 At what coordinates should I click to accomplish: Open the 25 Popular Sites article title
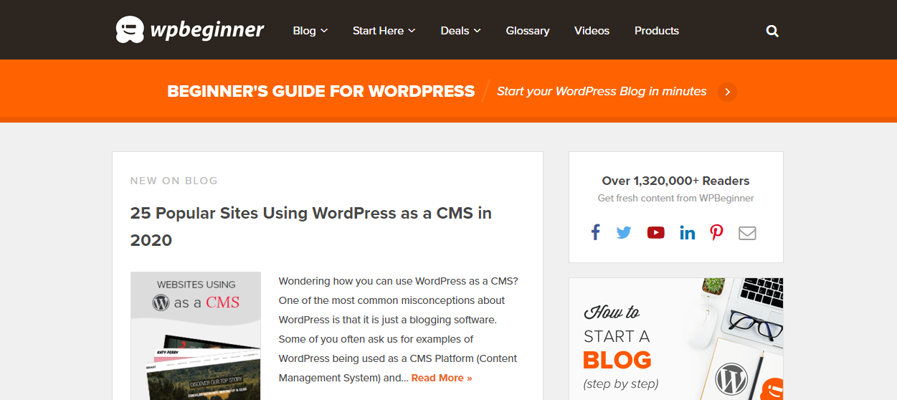[311, 227]
